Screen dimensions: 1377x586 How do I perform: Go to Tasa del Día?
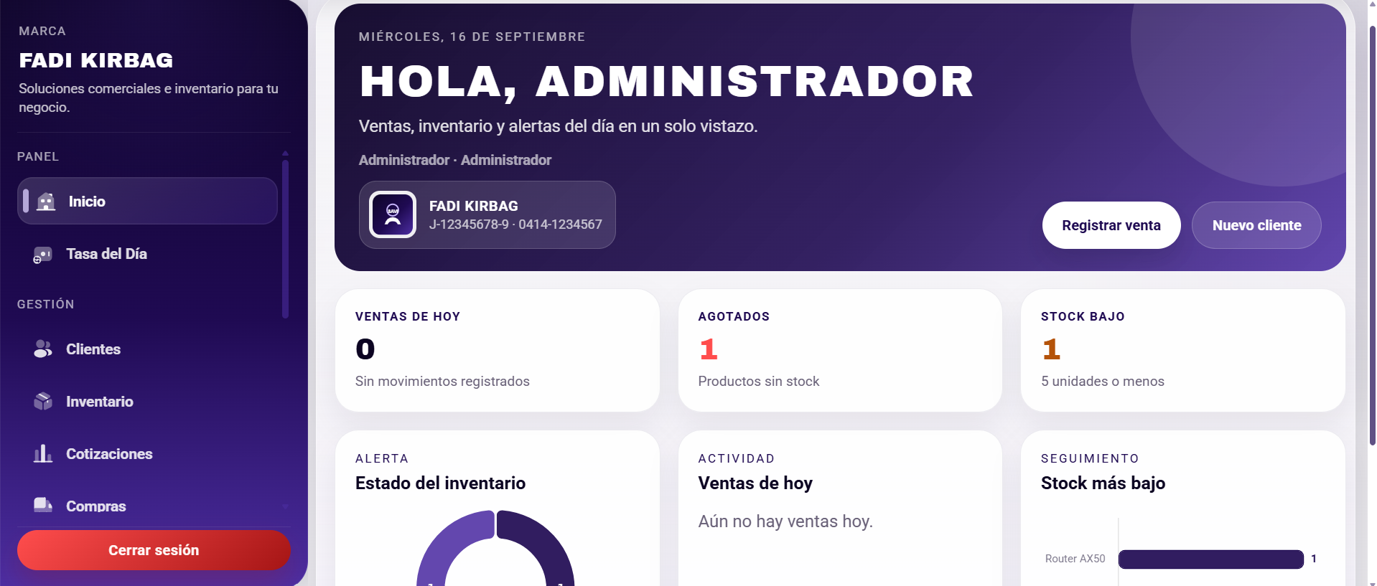click(x=147, y=254)
